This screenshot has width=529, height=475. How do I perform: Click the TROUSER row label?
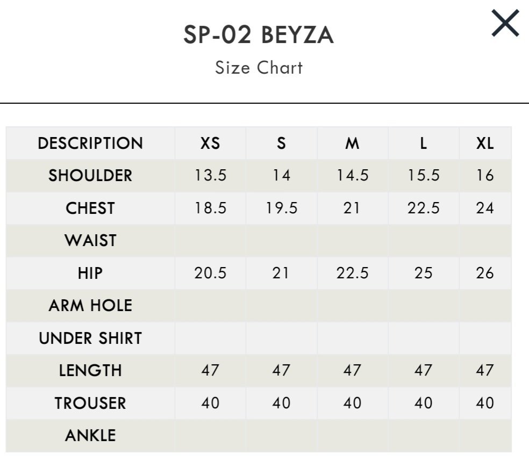(90, 403)
